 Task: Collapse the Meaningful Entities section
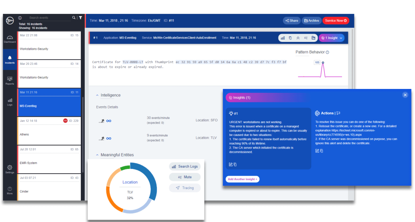coord(97,155)
